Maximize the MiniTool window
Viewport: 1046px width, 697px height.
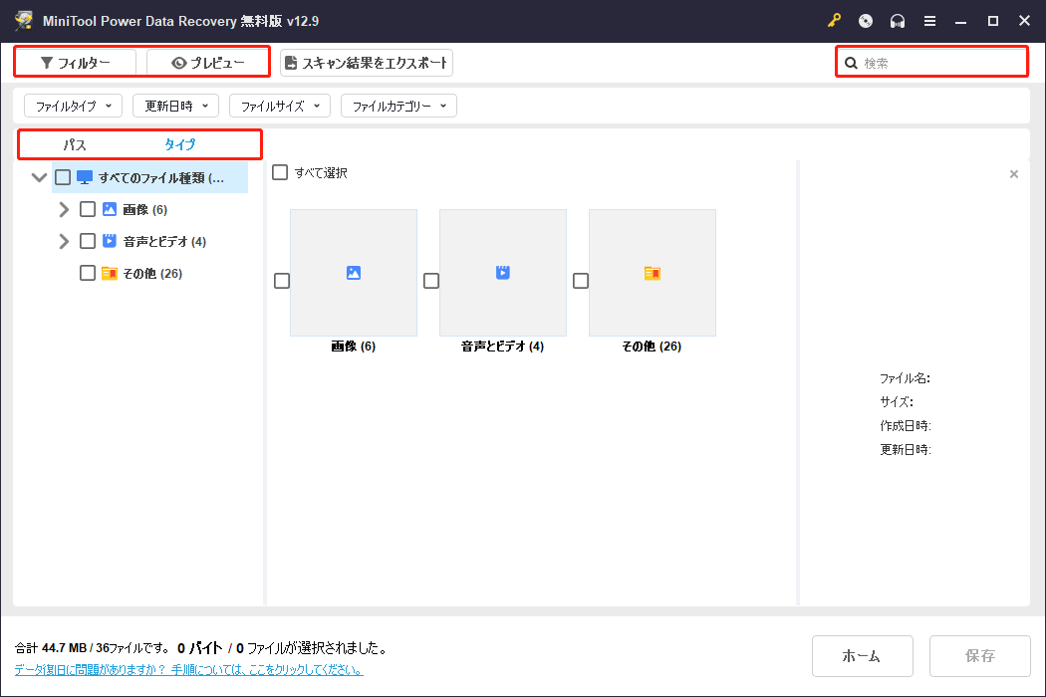(x=992, y=21)
